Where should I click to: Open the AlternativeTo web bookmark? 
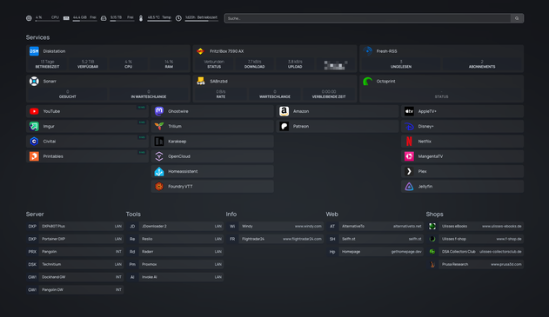[x=381, y=226]
